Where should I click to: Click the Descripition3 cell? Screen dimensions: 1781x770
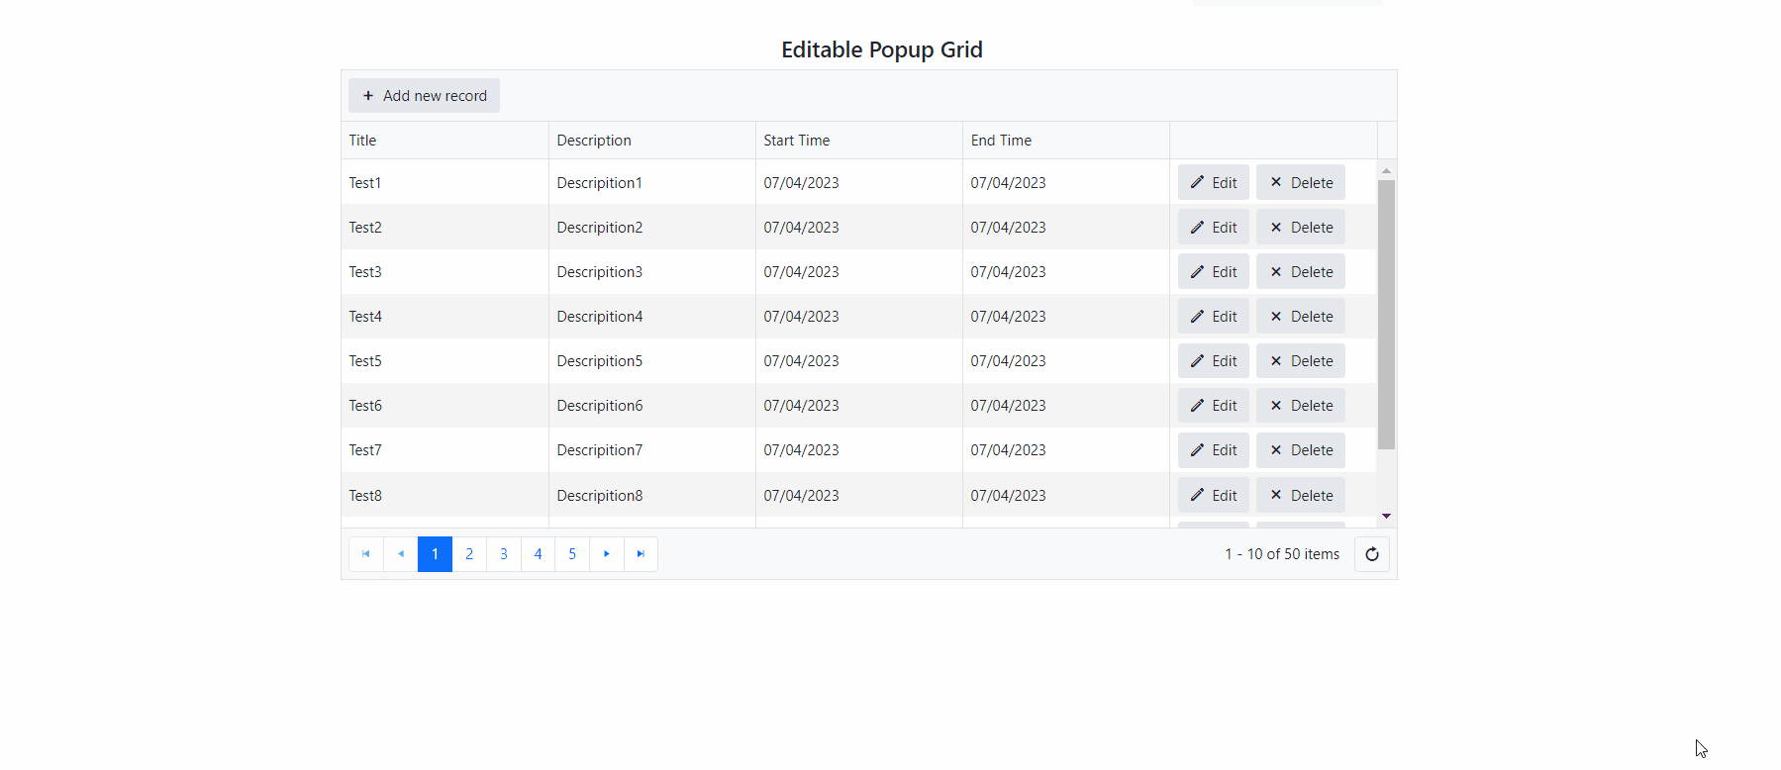(652, 271)
